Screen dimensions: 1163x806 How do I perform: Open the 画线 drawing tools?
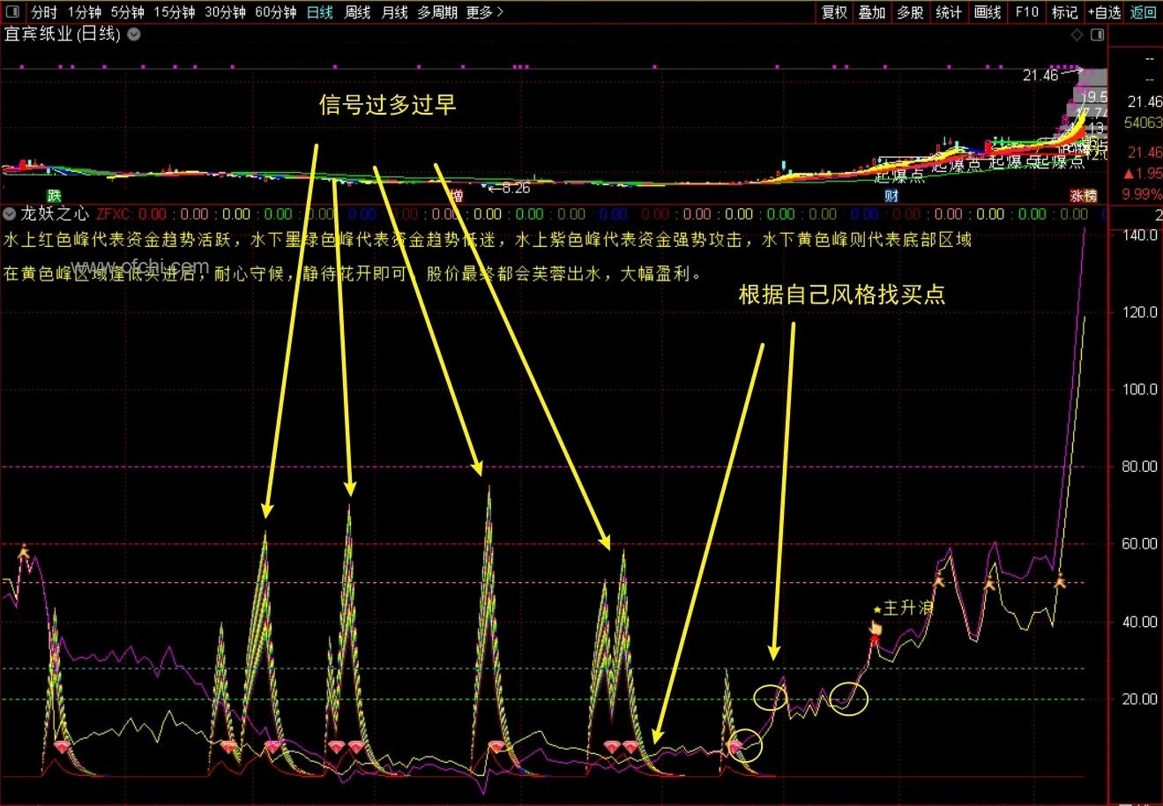tap(988, 11)
